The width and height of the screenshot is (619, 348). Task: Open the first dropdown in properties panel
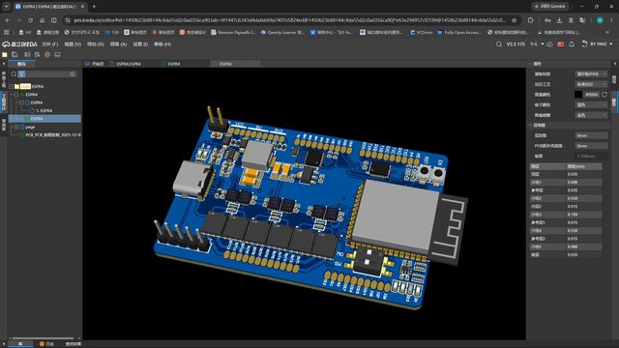click(591, 73)
